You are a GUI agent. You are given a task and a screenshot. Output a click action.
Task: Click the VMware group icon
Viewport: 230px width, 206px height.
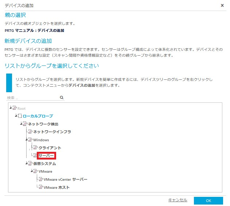(35, 171)
